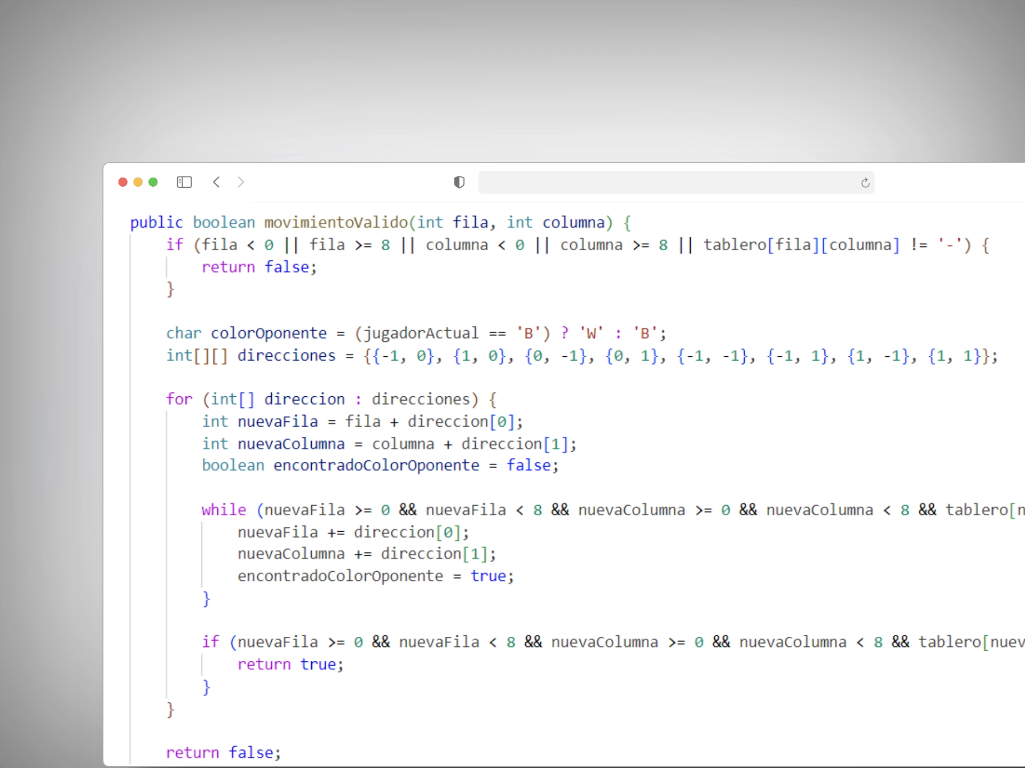
Task: Maximize the window with green button
Action: (x=153, y=182)
